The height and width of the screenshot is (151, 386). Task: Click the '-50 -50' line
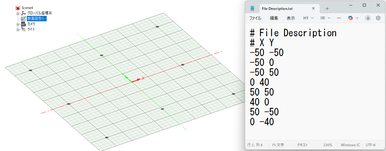[x=267, y=52]
